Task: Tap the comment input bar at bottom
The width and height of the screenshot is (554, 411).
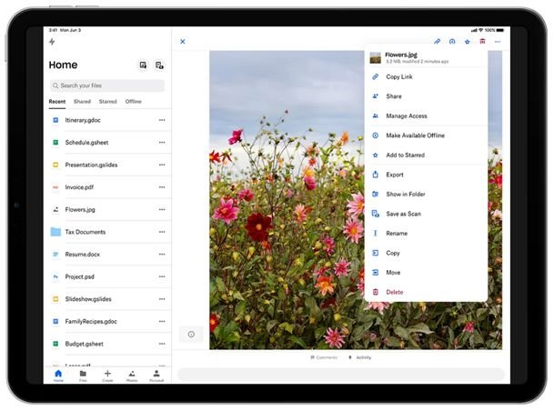Action: (x=340, y=375)
